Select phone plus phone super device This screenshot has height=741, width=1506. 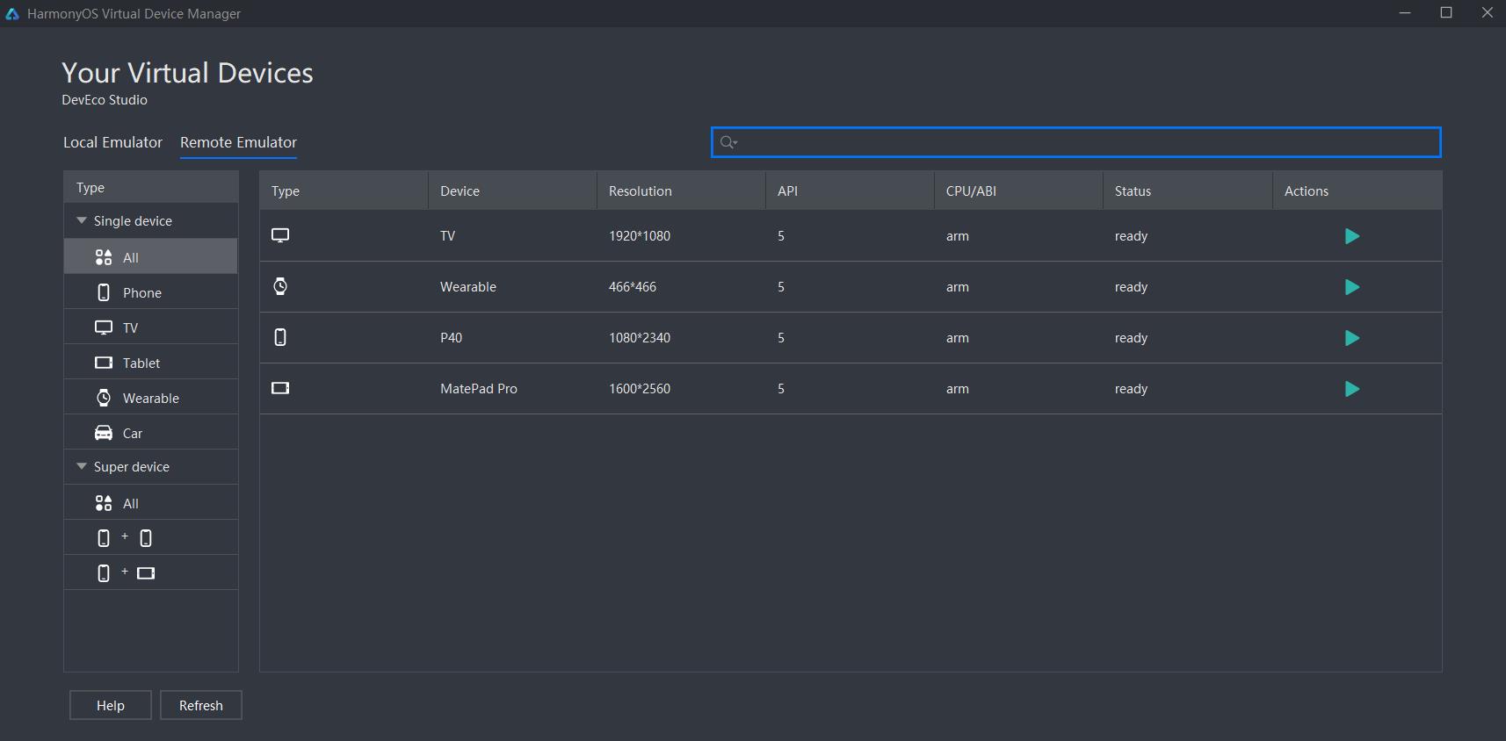pos(151,538)
